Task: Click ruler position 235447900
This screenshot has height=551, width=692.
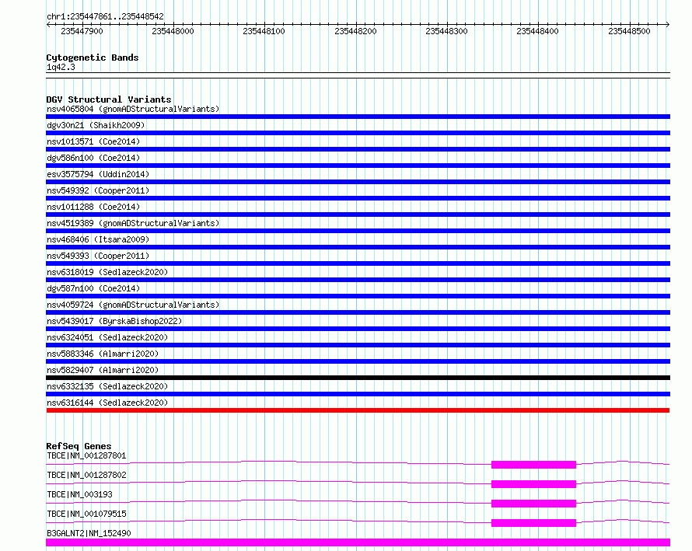Action: (82, 31)
